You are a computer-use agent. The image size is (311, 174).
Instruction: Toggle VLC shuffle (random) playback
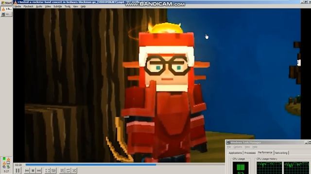pos(74,171)
